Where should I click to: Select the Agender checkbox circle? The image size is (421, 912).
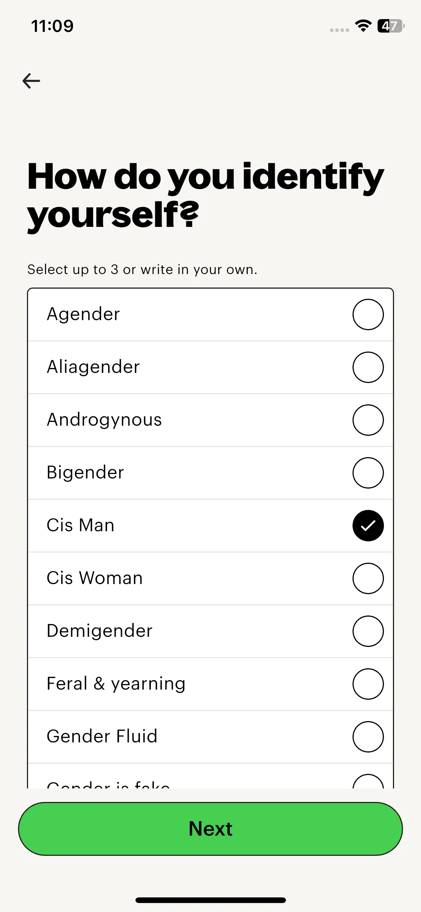pyautogui.click(x=368, y=314)
